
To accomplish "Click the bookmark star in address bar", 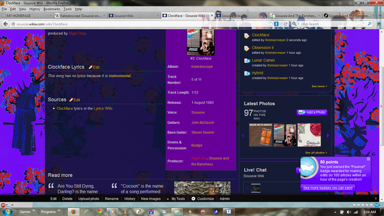I will coord(271,24).
